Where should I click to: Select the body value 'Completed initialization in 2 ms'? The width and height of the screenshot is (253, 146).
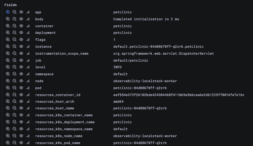146,19
